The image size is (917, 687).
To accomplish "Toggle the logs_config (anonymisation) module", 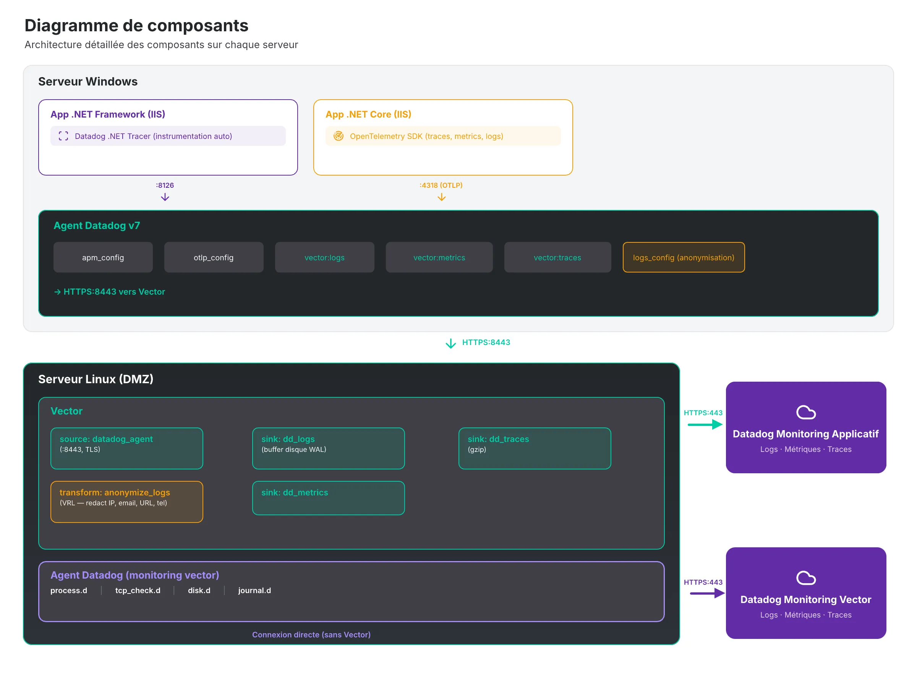I will click(683, 257).
